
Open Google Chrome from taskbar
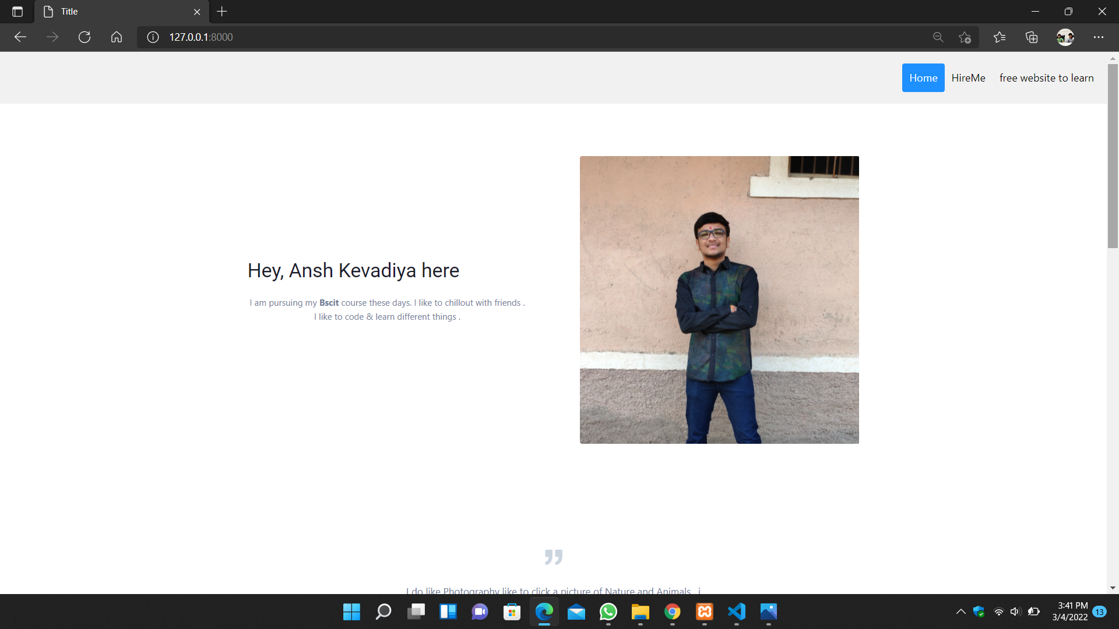point(673,612)
